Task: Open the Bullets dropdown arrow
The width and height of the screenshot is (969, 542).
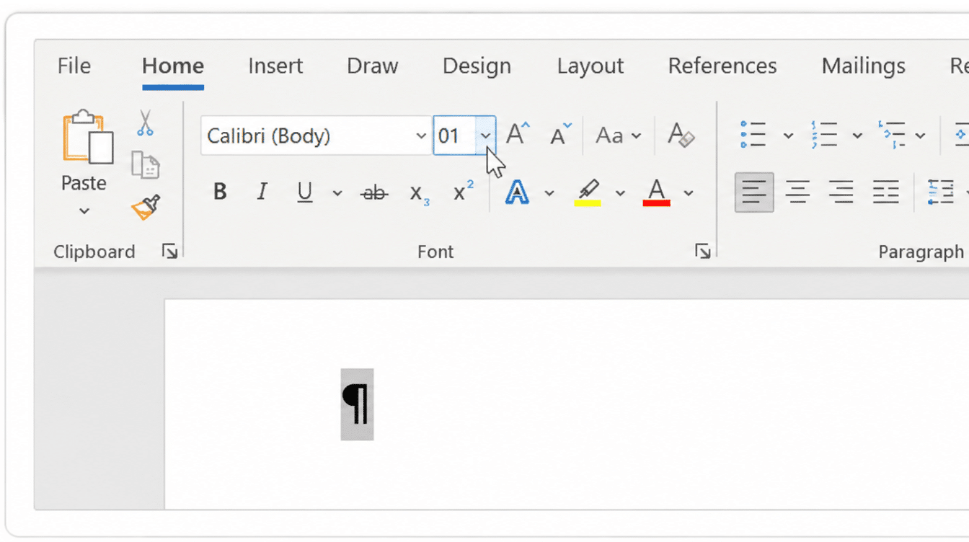Action: pyautogui.click(x=788, y=135)
